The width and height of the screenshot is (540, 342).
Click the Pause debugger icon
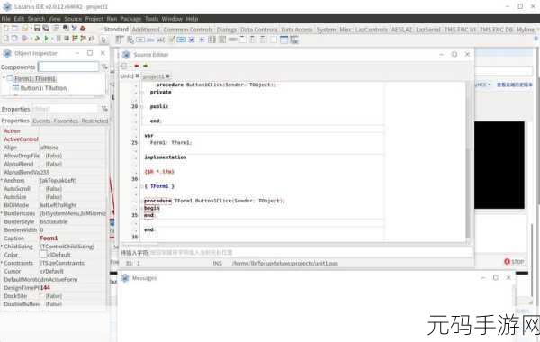coord(58,39)
